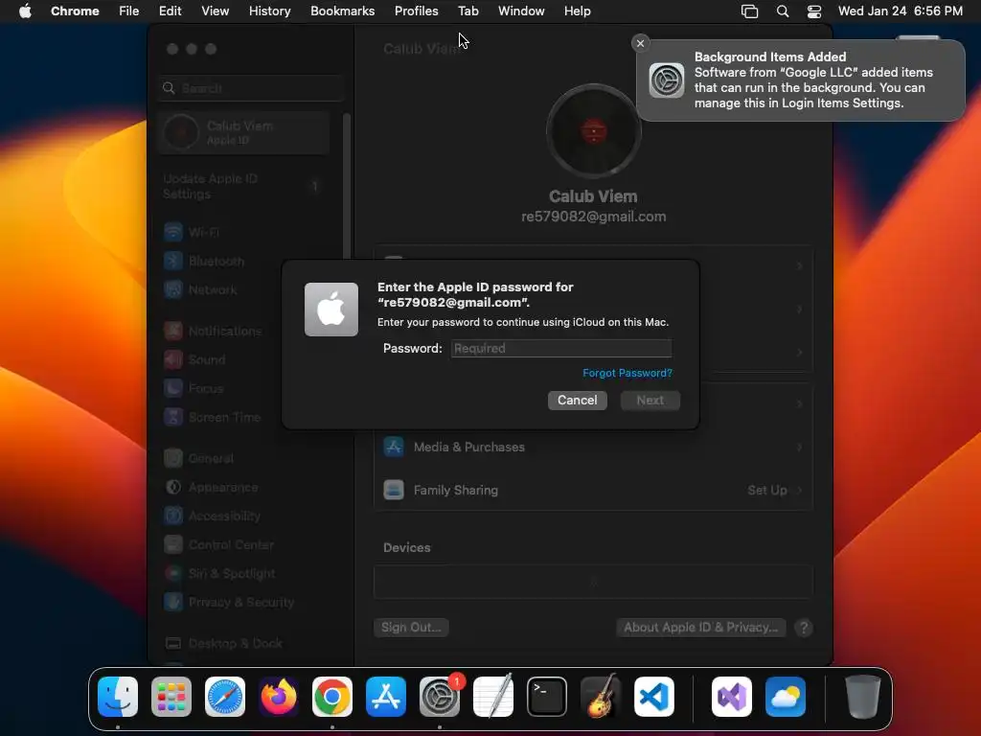Open the Edit menu
This screenshot has height=736, width=981.
(x=170, y=11)
